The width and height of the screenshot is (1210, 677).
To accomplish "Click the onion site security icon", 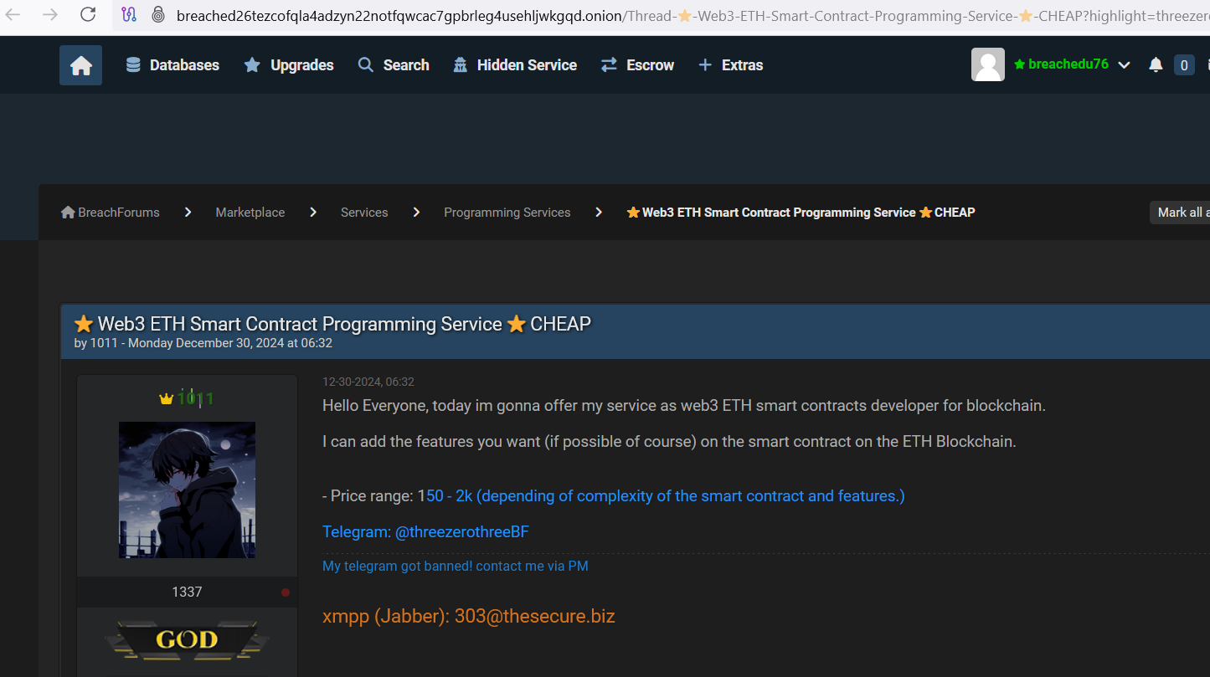I will 158,15.
